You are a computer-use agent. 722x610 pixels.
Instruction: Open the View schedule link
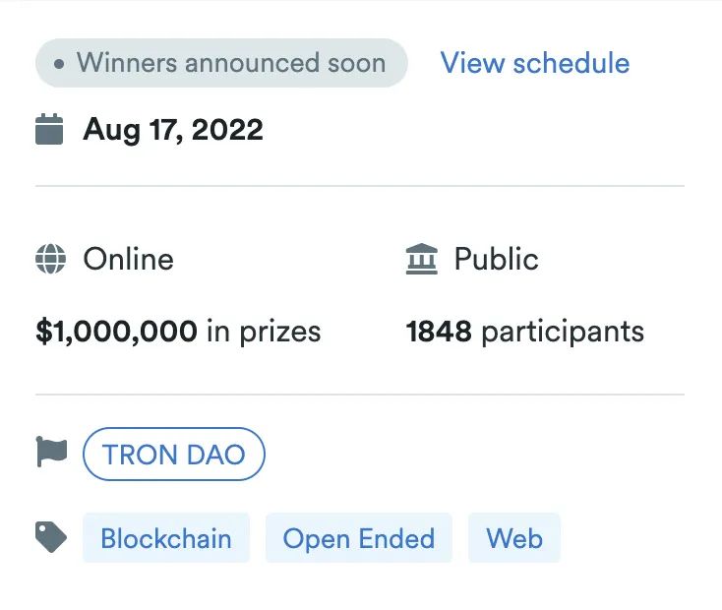click(x=534, y=63)
